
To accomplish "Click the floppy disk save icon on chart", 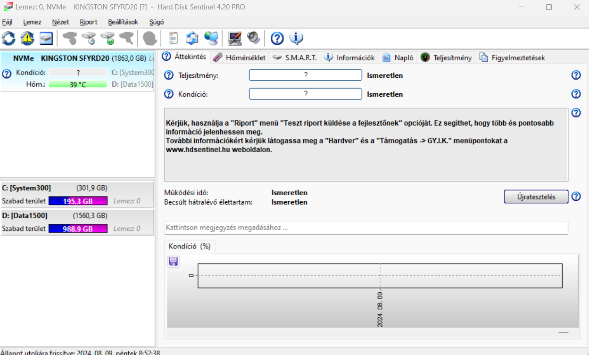I will coord(174,261).
